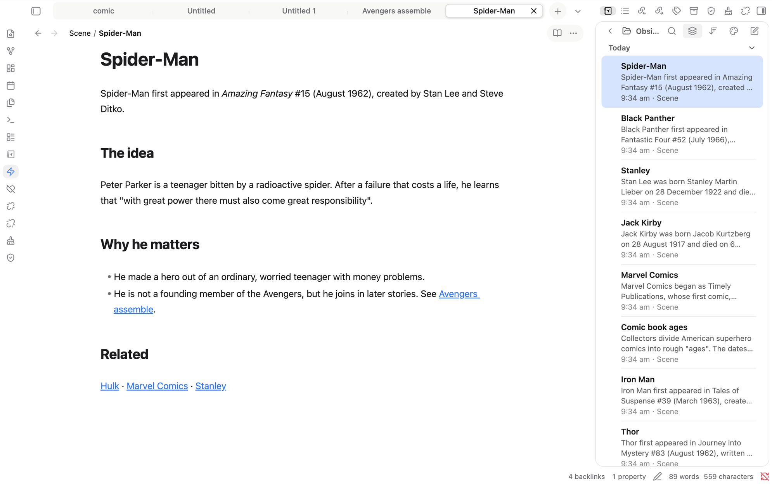Open quick switcher file-search icon in left ribbon
Image resolution: width=772 pixels, height=485 pixels.
click(x=11, y=34)
